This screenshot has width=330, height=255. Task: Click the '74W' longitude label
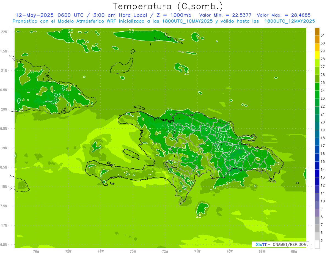101,251
